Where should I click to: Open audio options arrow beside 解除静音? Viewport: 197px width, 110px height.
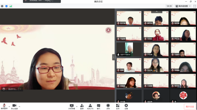click(x=9, y=106)
